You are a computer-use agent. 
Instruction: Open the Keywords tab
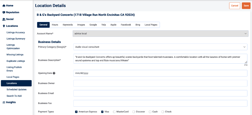click(68, 25)
